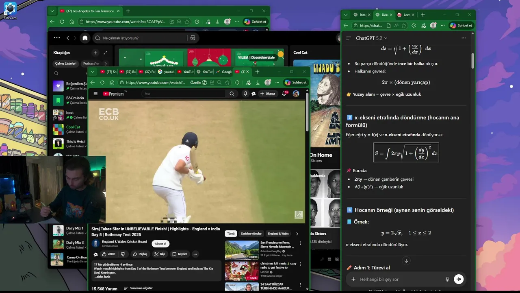Open extensions in front YouTube browser window
The height and width of the screenshot is (293, 520).
tap(237, 82)
